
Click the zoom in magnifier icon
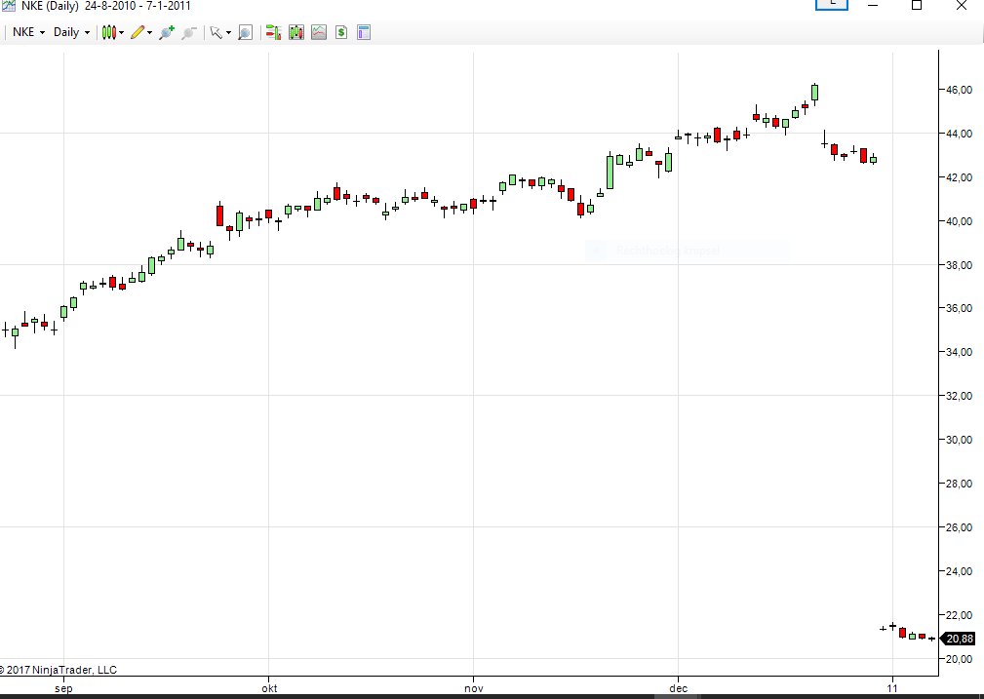[x=167, y=32]
